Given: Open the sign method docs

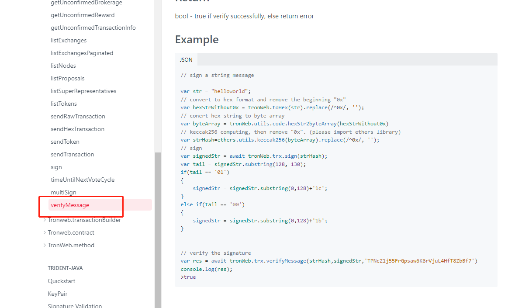Looking at the screenshot, I should tap(56, 167).
